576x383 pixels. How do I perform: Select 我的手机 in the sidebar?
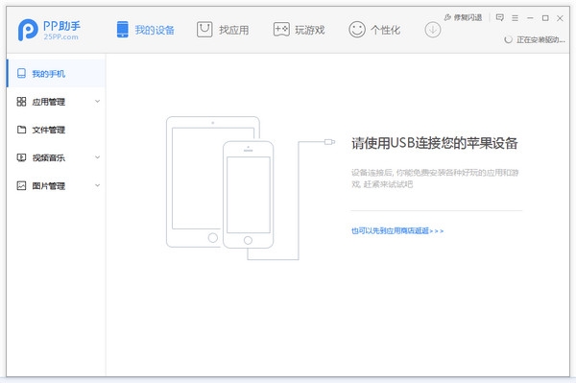57,74
